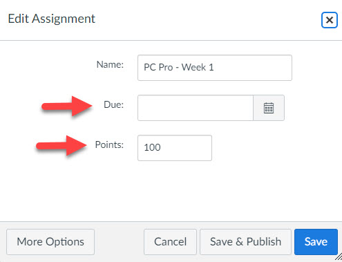Click the Points: label
Screen dimensions: 342x262
point(109,144)
